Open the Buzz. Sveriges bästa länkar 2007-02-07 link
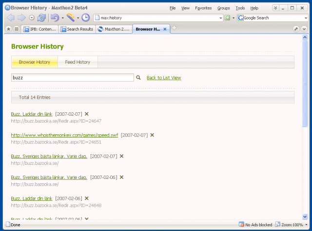Screen dimensions: 312x231 49,156
